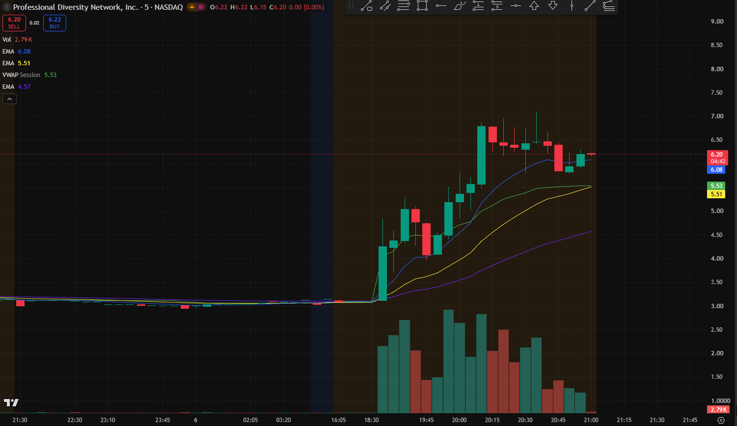Click the 16:05 time axis label
This screenshot has height=426, width=737.
pos(338,420)
